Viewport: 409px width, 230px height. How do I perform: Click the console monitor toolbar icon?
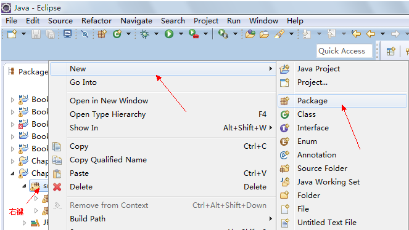(68, 34)
